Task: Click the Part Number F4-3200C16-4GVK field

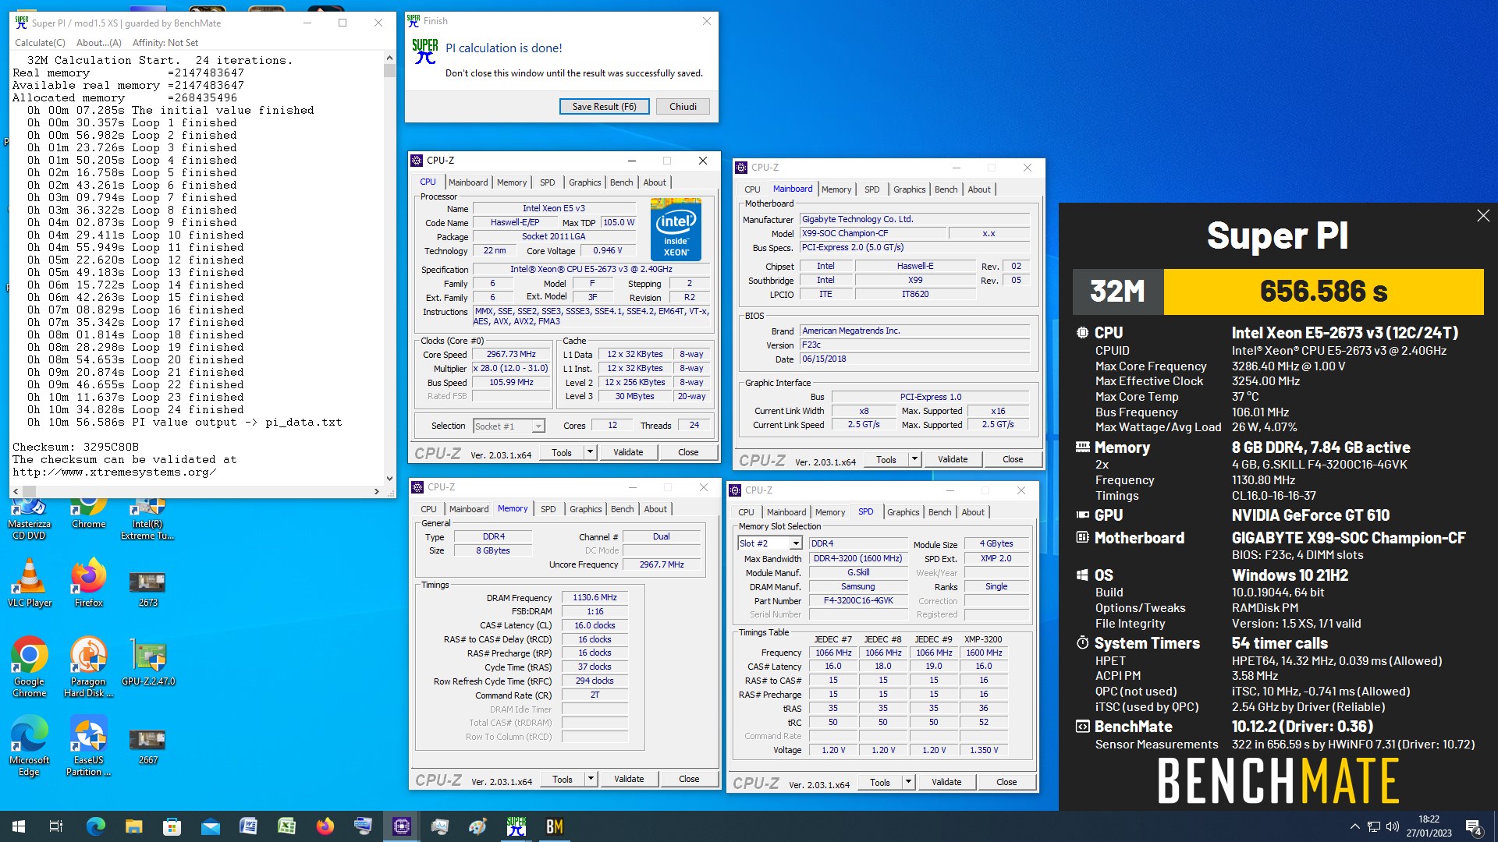Action: (858, 601)
